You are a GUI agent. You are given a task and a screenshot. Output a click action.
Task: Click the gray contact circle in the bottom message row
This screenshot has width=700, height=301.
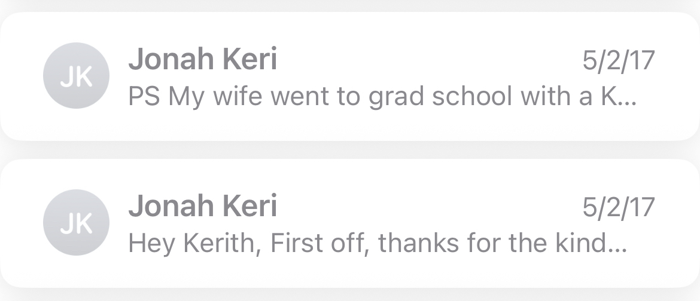point(77,223)
